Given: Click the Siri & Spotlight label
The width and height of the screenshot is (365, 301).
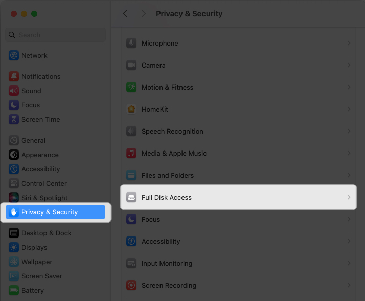Looking at the screenshot, I should coord(44,198).
